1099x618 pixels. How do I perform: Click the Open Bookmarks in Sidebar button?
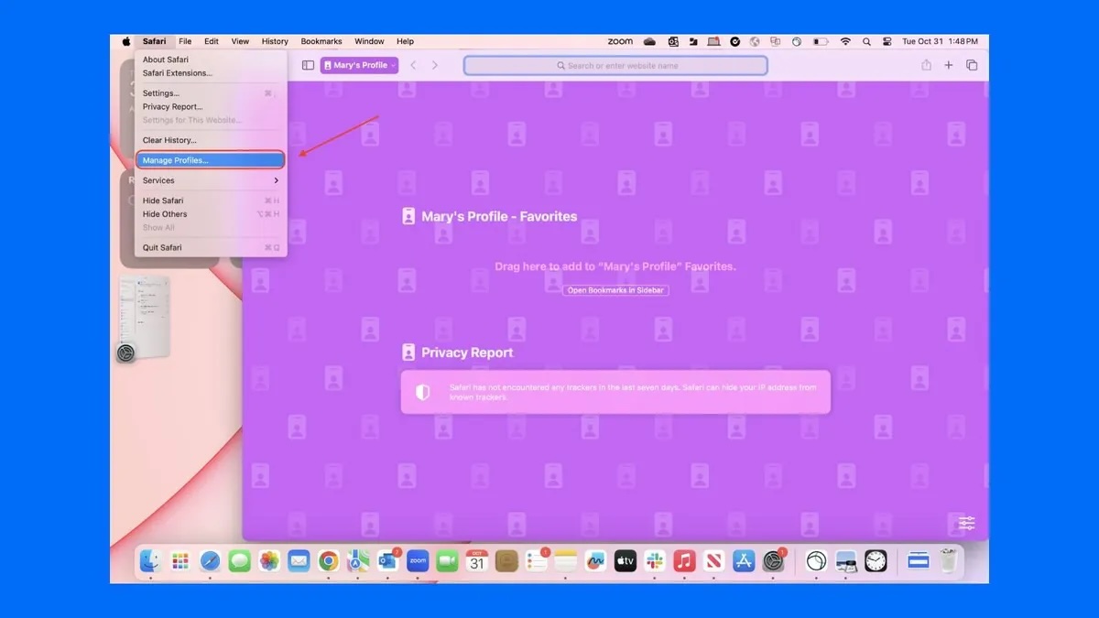(x=615, y=290)
